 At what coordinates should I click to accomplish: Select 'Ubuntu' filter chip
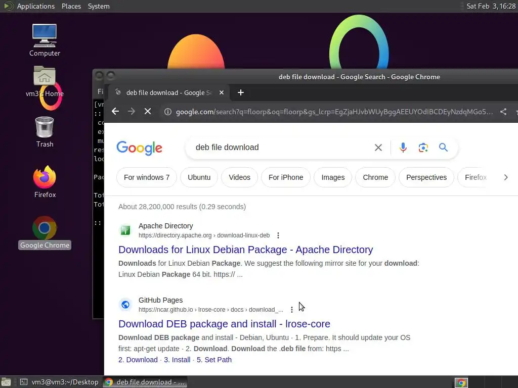click(199, 177)
